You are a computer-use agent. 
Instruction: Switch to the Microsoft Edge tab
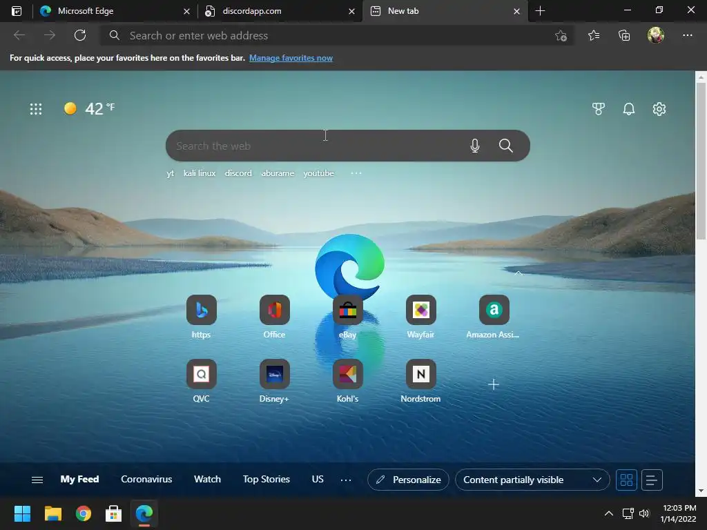pyautogui.click(x=115, y=11)
